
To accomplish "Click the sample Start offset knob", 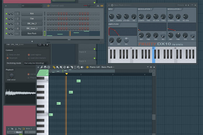I will tap(11, 75).
